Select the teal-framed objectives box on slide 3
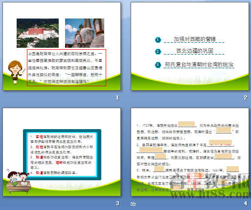The width and height of the screenshot is (251, 210). pos(62,154)
